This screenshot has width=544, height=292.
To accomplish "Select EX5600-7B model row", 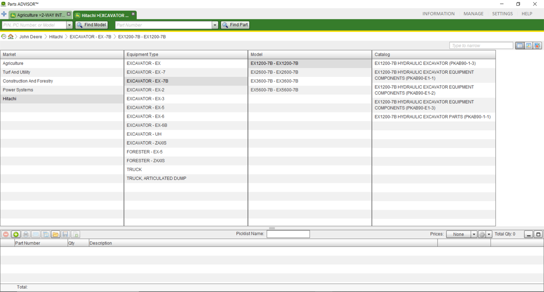I will click(x=310, y=90).
